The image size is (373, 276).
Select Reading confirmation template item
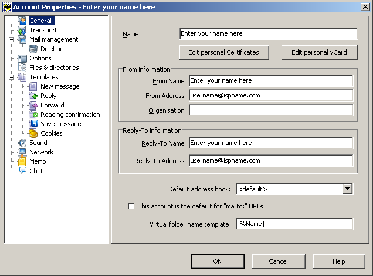pyautogui.click(x=70, y=115)
